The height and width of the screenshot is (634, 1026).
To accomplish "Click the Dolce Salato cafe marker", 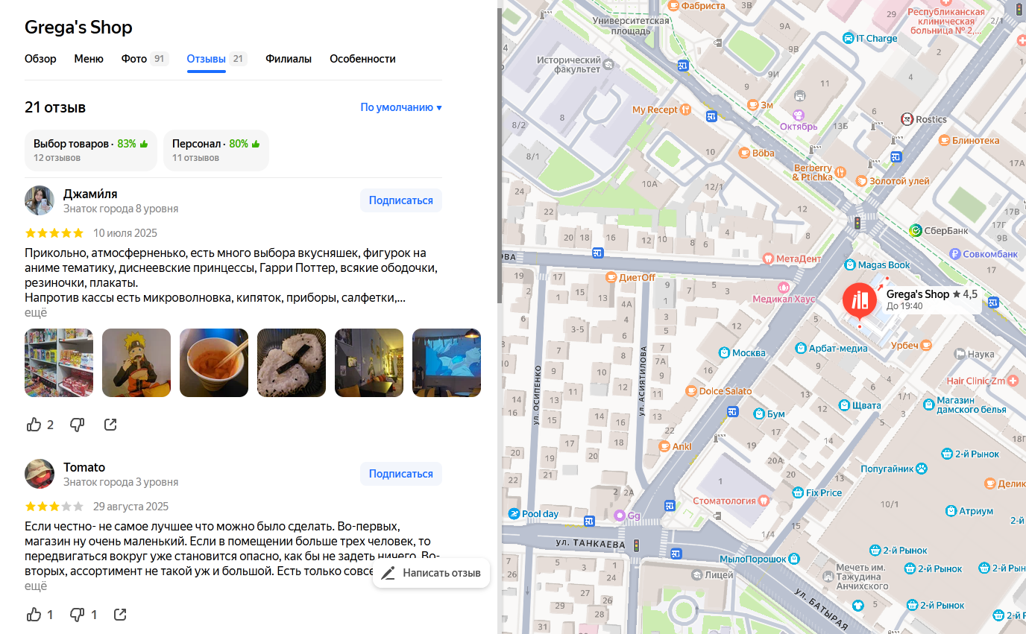I will click(691, 391).
